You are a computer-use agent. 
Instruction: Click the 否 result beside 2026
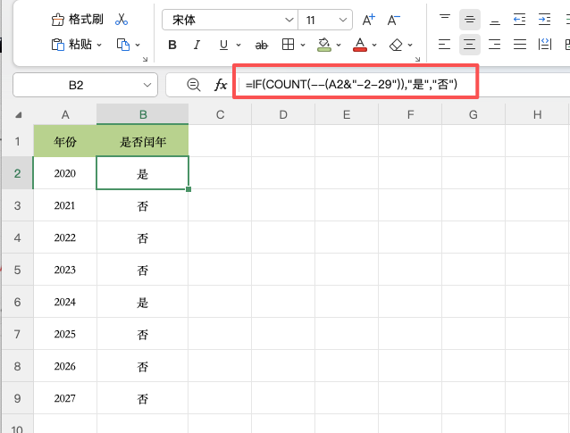click(x=143, y=366)
